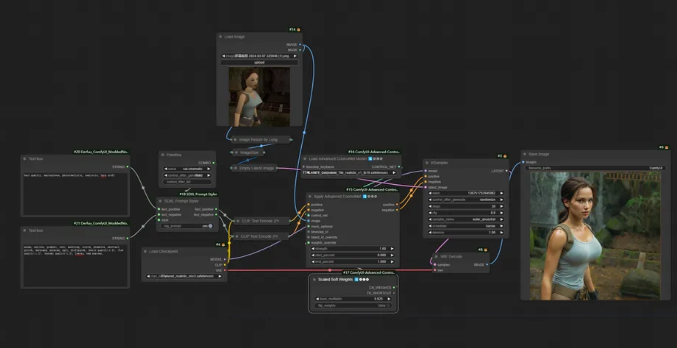Viewport: 677px width, 348px height.
Task: Increase strength with the right arrow
Action: pos(392,249)
